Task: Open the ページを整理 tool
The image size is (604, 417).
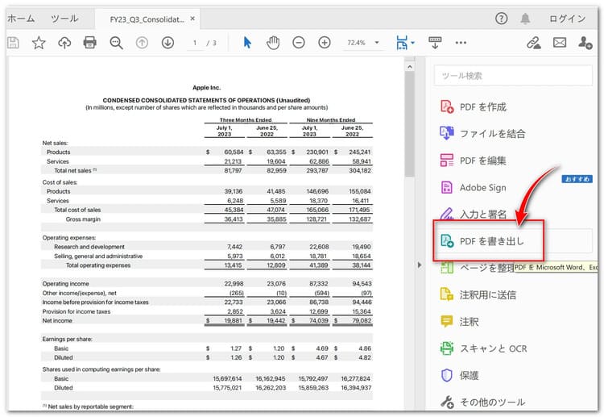Action: pyautogui.click(x=478, y=268)
